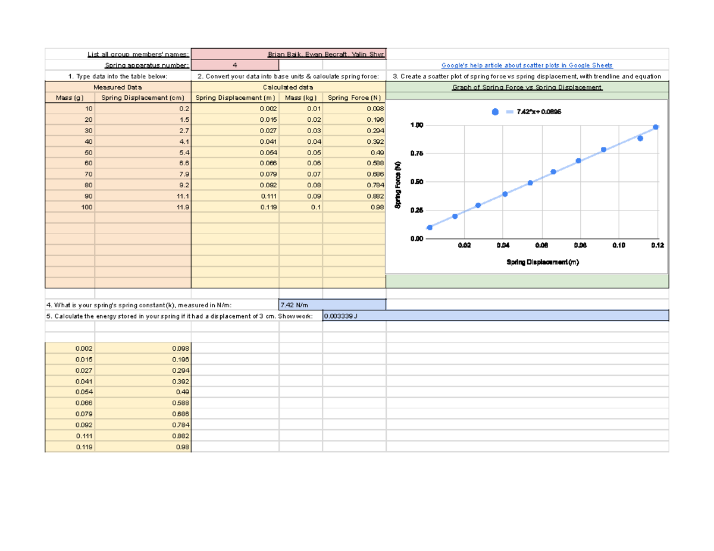
Task: Click the Mass (g) column header
Action: click(x=71, y=97)
